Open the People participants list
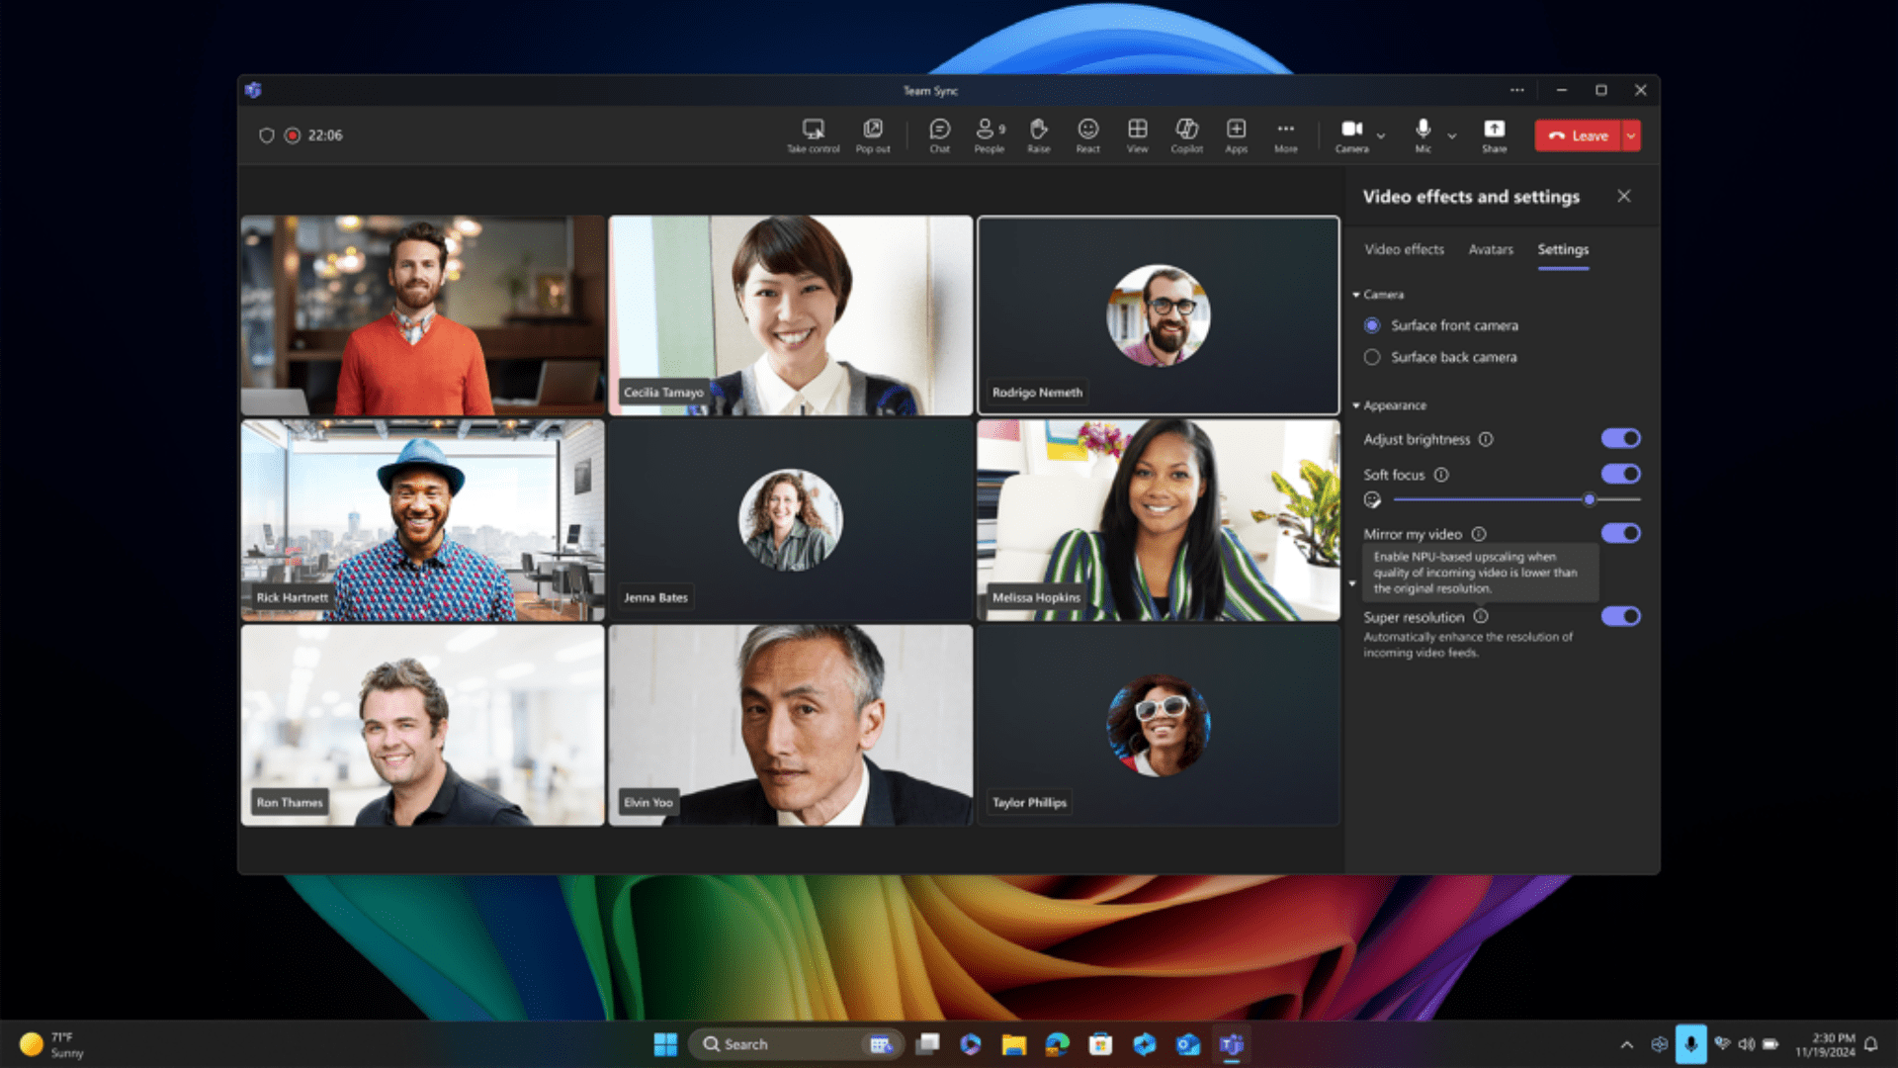The height and width of the screenshot is (1068, 1898). (x=989, y=134)
